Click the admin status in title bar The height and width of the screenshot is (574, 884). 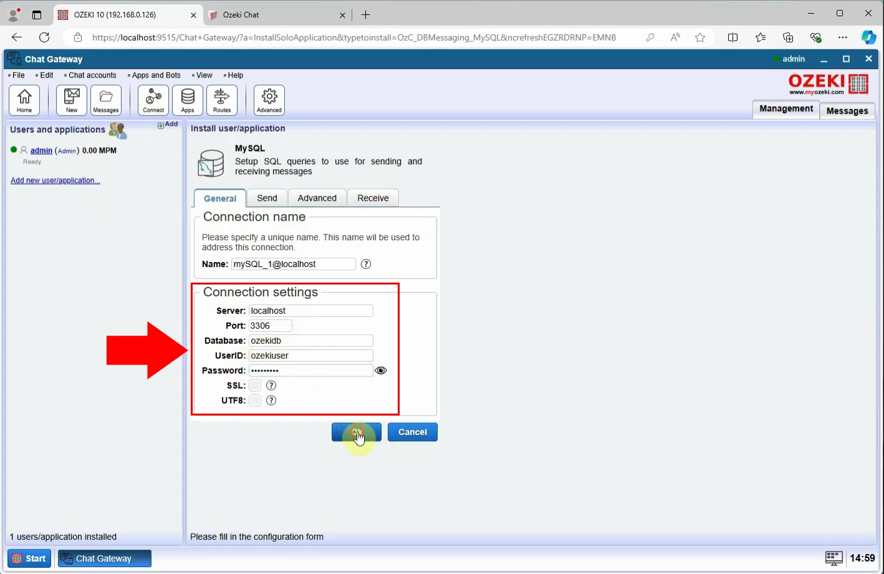tap(789, 59)
